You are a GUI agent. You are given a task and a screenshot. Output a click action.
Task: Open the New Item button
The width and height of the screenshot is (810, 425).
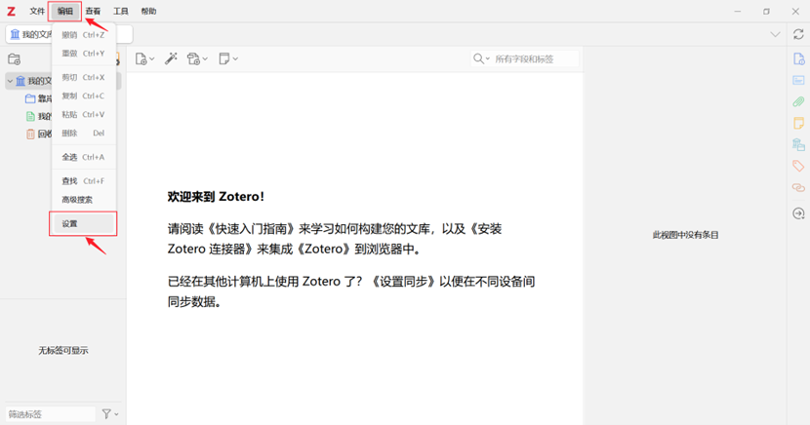click(x=144, y=58)
